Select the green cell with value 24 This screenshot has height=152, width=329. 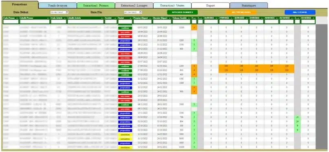coord(297,122)
